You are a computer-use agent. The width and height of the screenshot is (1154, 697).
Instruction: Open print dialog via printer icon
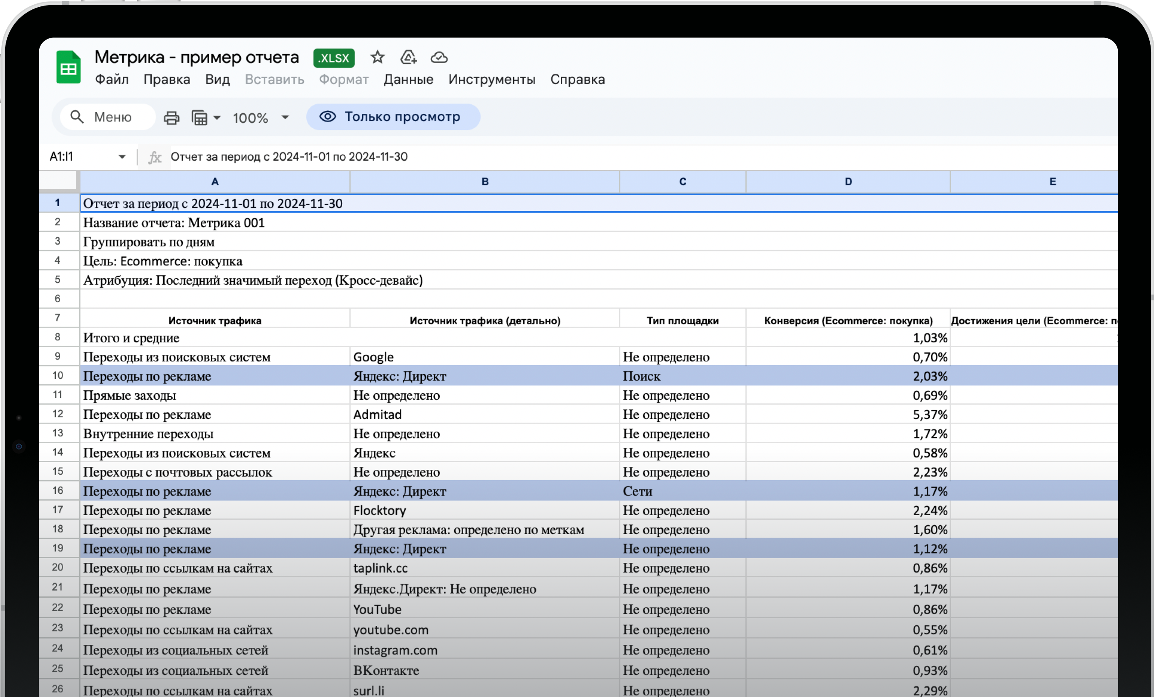[171, 118]
